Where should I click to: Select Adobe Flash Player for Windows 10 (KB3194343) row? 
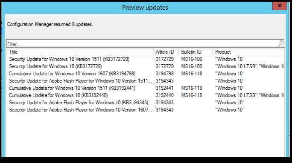pos(145,103)
